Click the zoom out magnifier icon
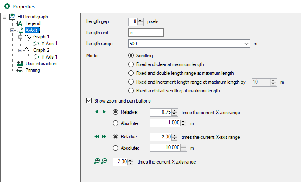This screenshot has height=182, width=301. click(104, 161)
